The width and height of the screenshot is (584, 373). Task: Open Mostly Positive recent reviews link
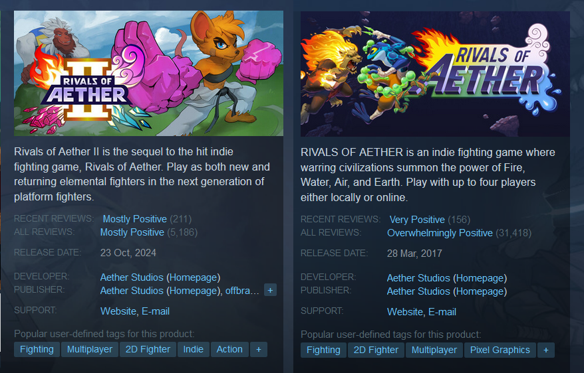tap(134, 219)
